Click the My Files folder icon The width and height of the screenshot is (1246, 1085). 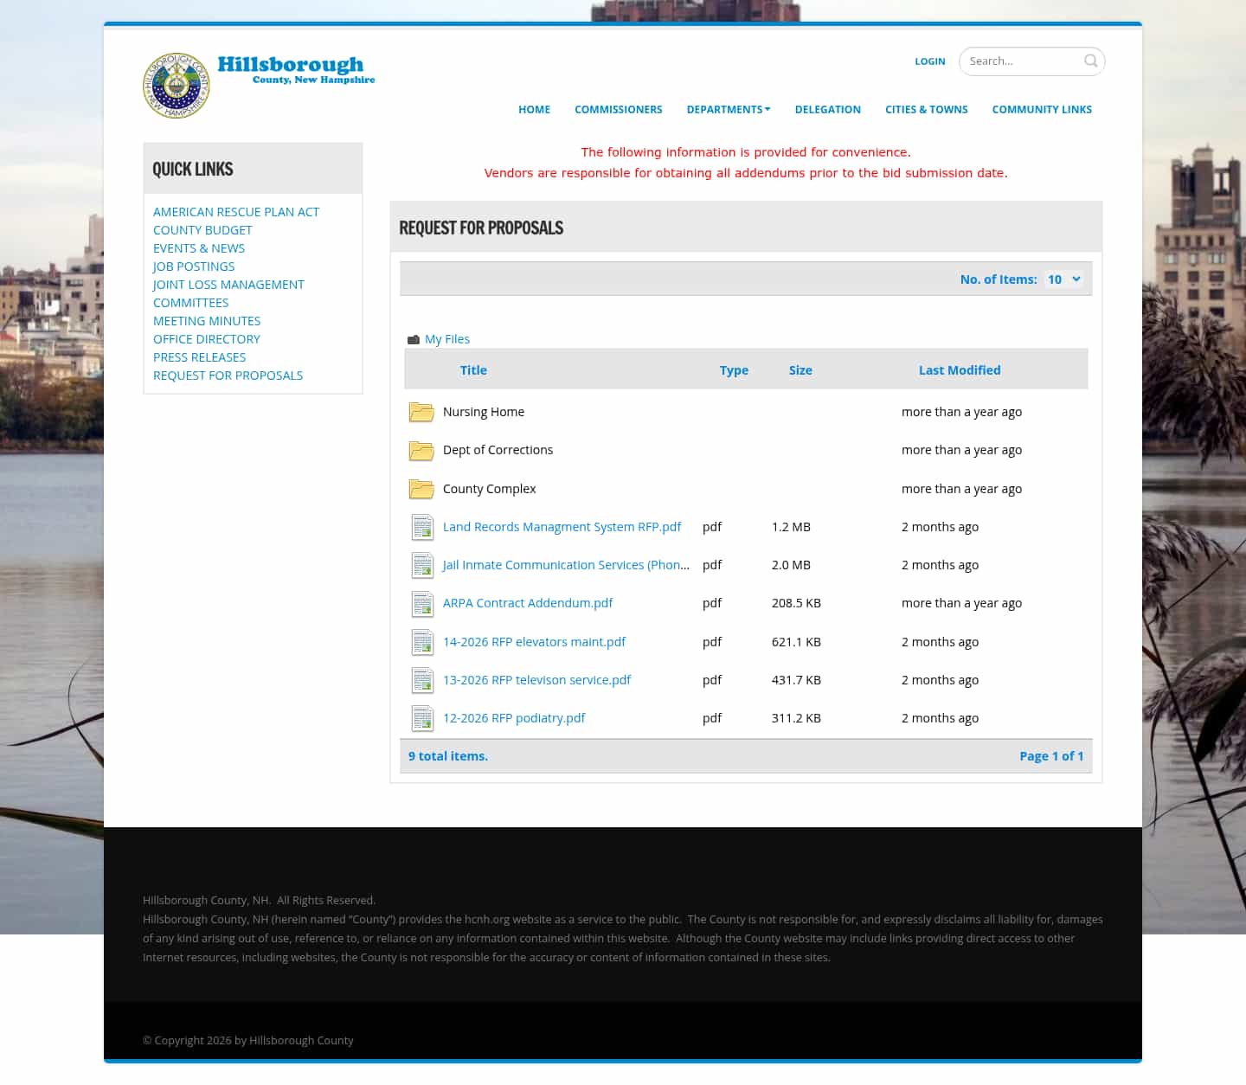[414, 338]
